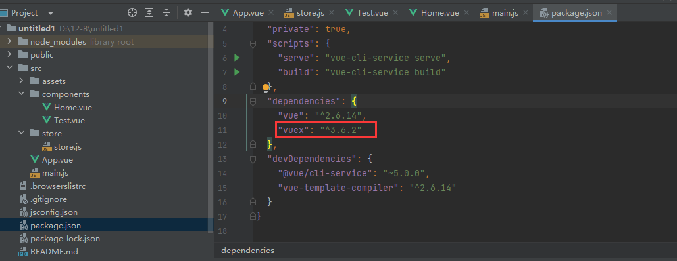
Task: Expand the public folder
Action: [9, 54]
